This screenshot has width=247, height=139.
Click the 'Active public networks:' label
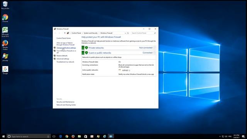point(90,70)
